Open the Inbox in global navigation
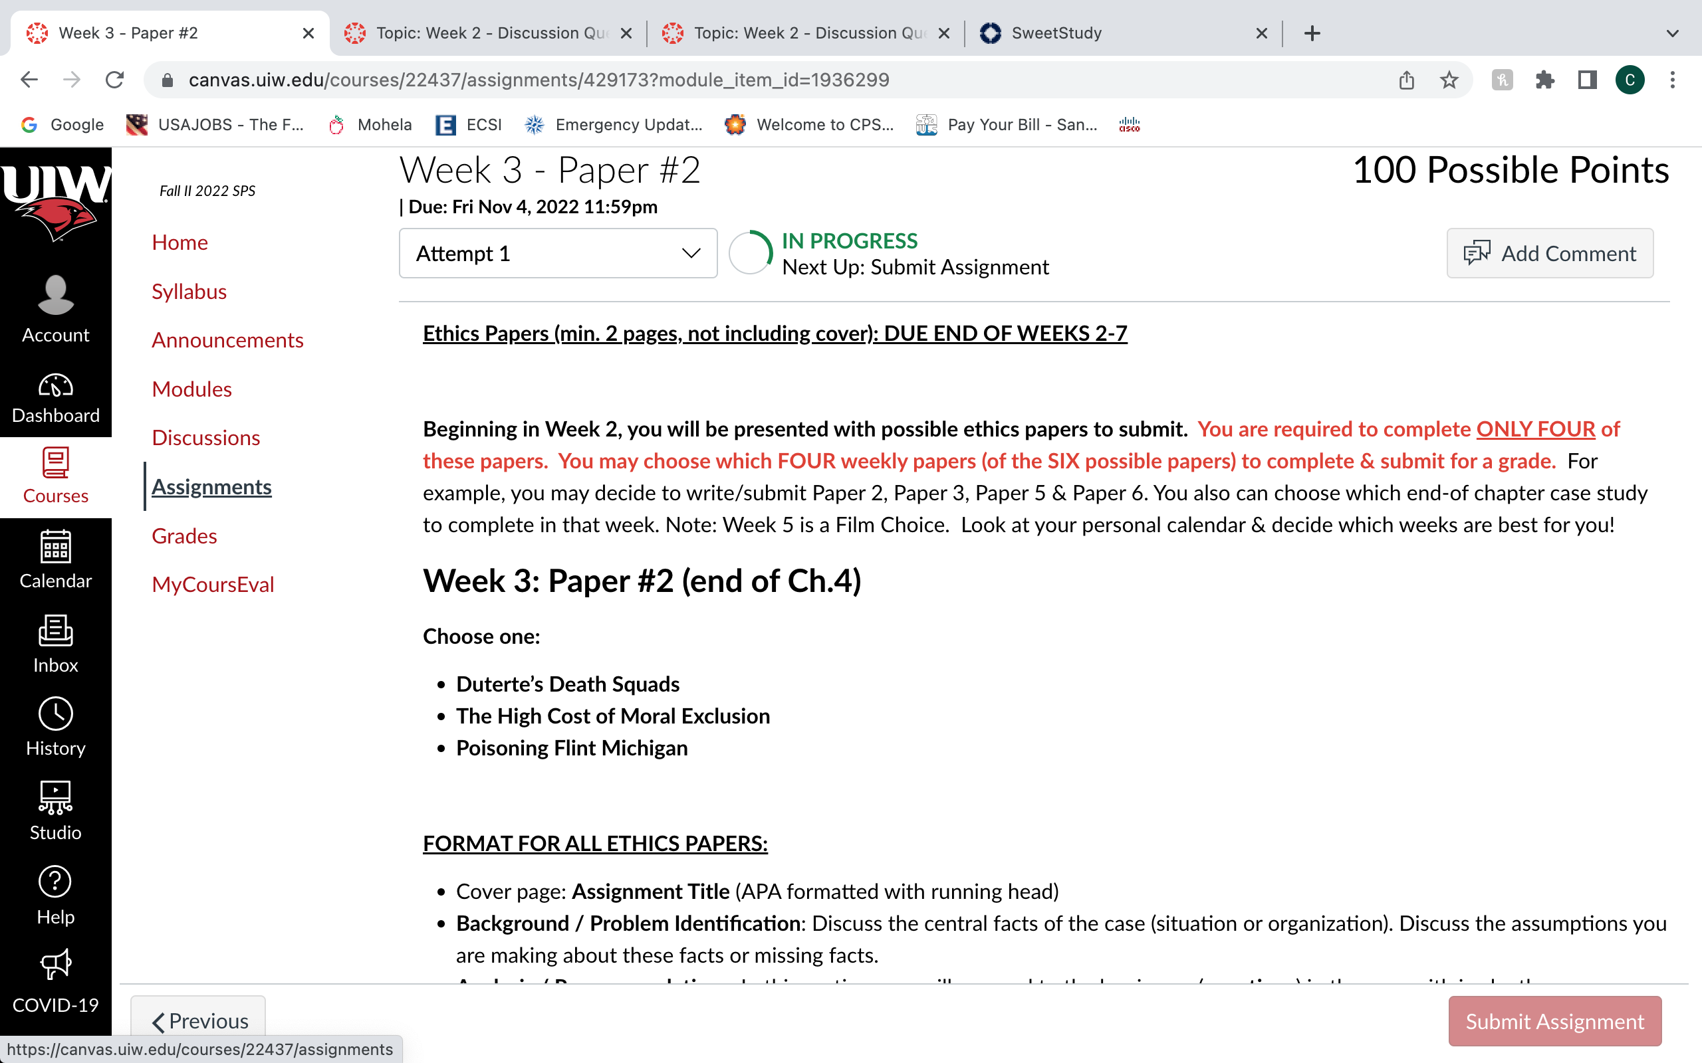 [56, 644]
